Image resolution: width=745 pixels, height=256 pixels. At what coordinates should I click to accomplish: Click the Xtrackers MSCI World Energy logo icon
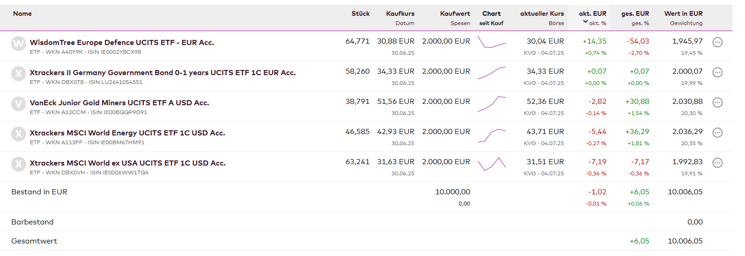pyautogui.click(x=19, y=134)
